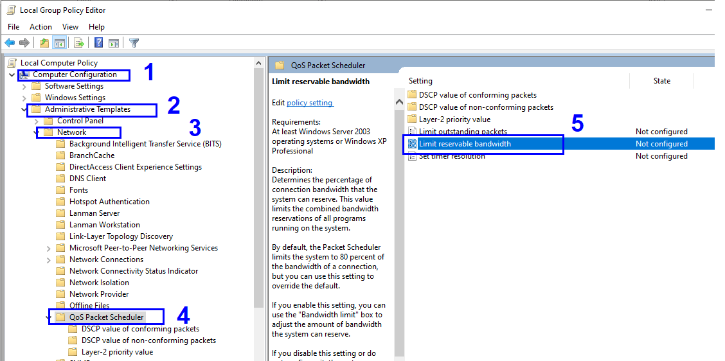
Task: Click the Lanman Server folder icon
Action: 60,213
